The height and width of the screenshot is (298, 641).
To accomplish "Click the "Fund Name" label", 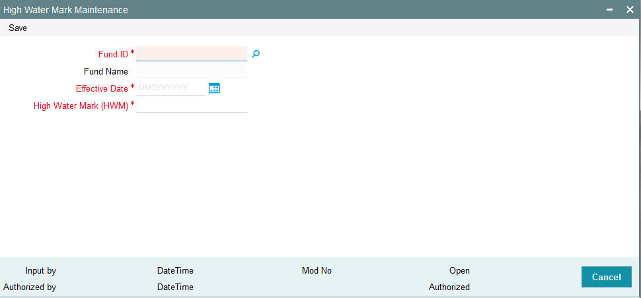I will 106,71.
